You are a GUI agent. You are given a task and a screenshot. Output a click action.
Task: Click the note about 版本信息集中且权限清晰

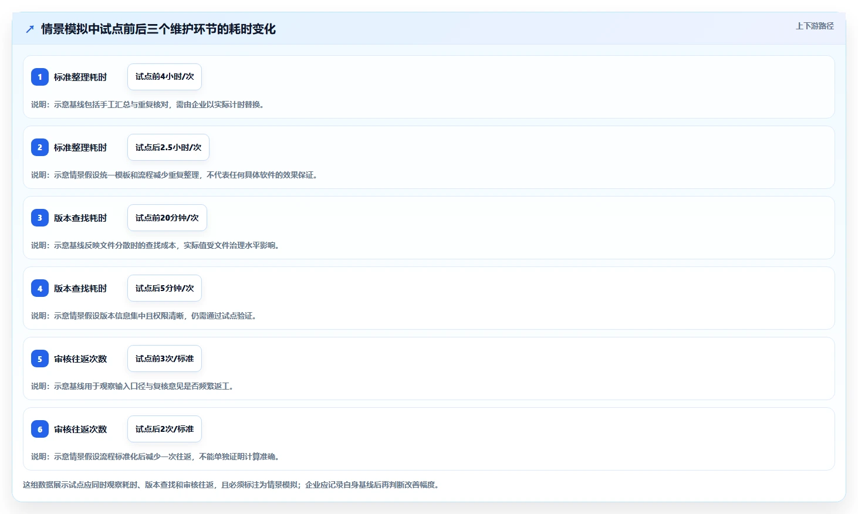pos(144,316)
